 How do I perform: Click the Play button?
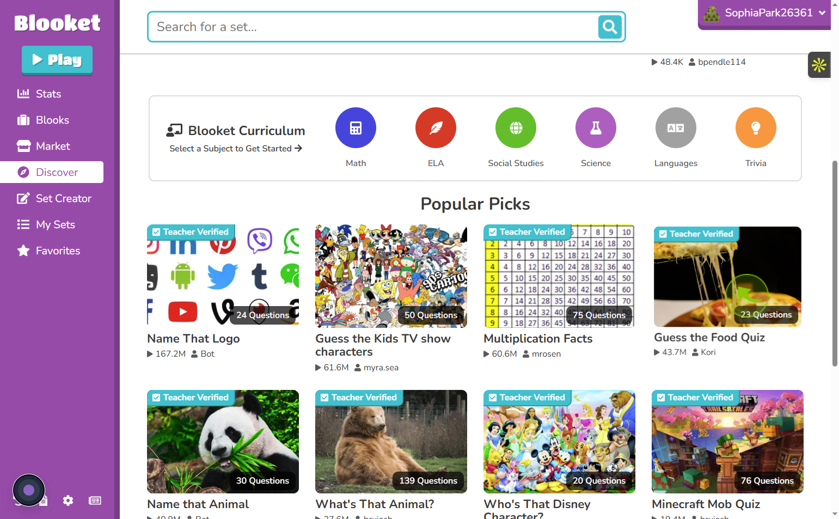[57, 60]
